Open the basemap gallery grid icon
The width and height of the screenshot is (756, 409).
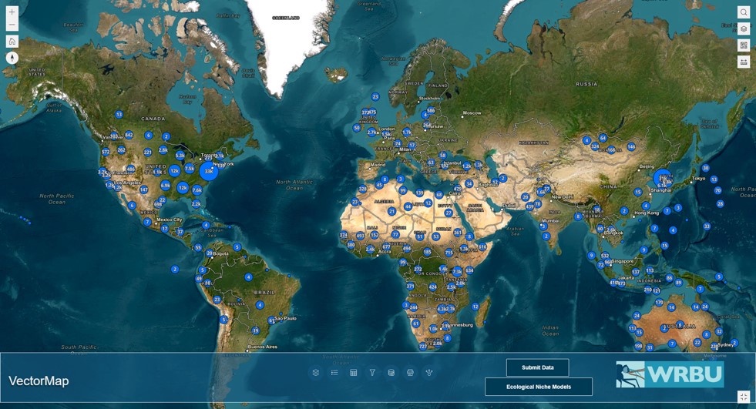tap(744, 45)
